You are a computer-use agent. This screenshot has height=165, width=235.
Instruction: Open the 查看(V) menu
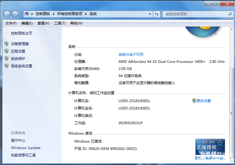pos(43,23)
